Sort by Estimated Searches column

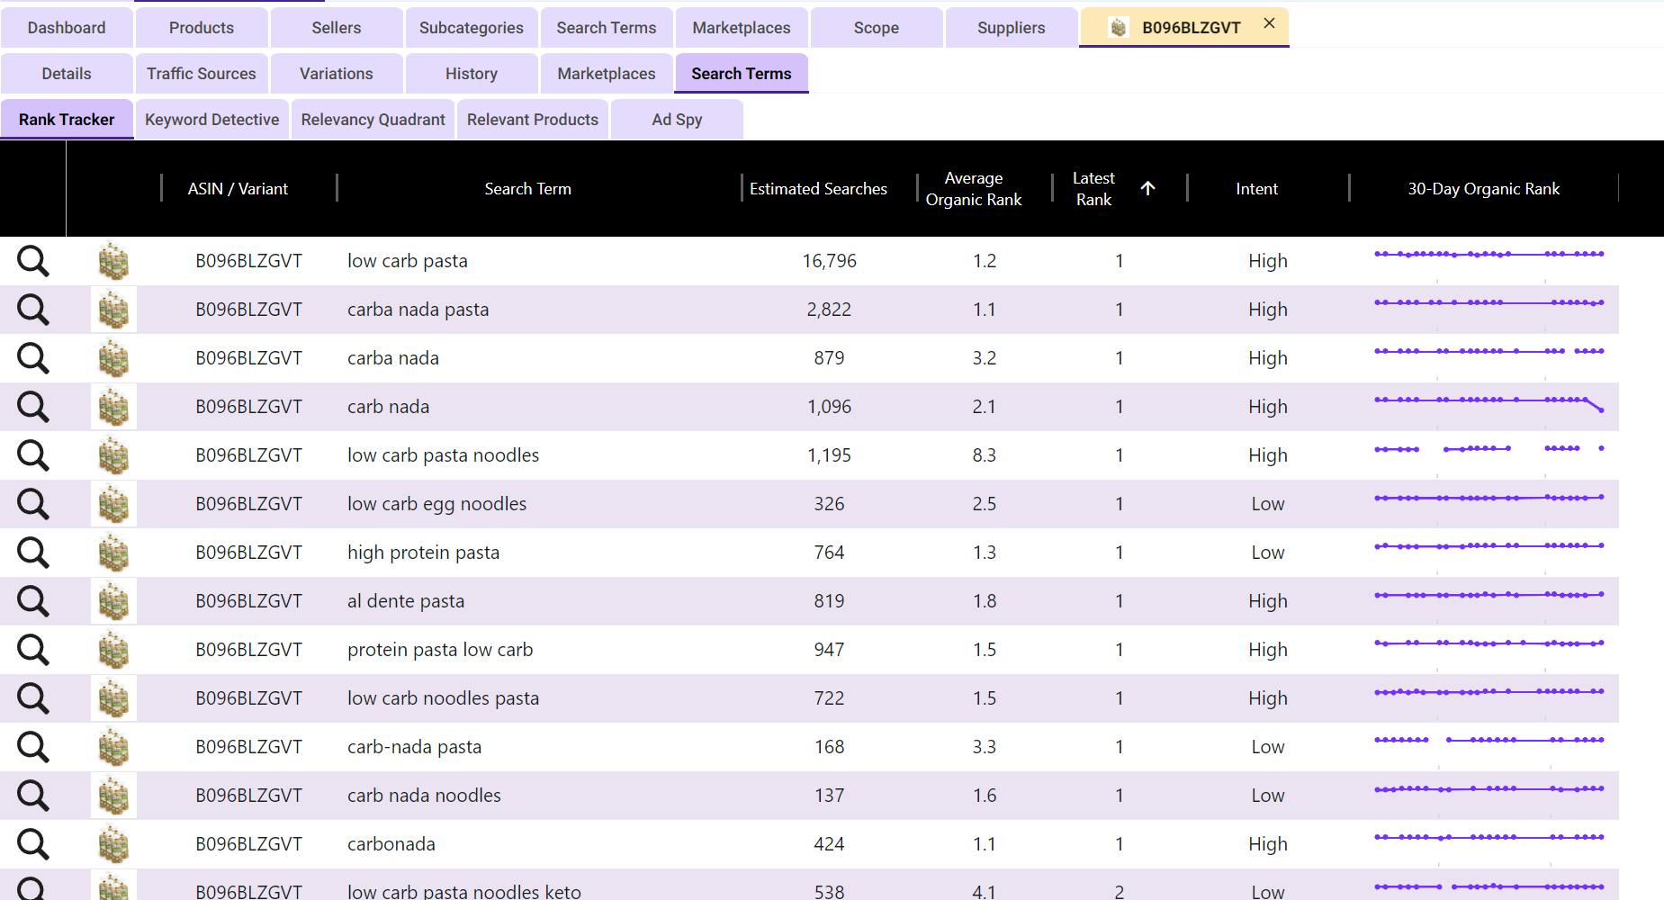click(818, 189)
